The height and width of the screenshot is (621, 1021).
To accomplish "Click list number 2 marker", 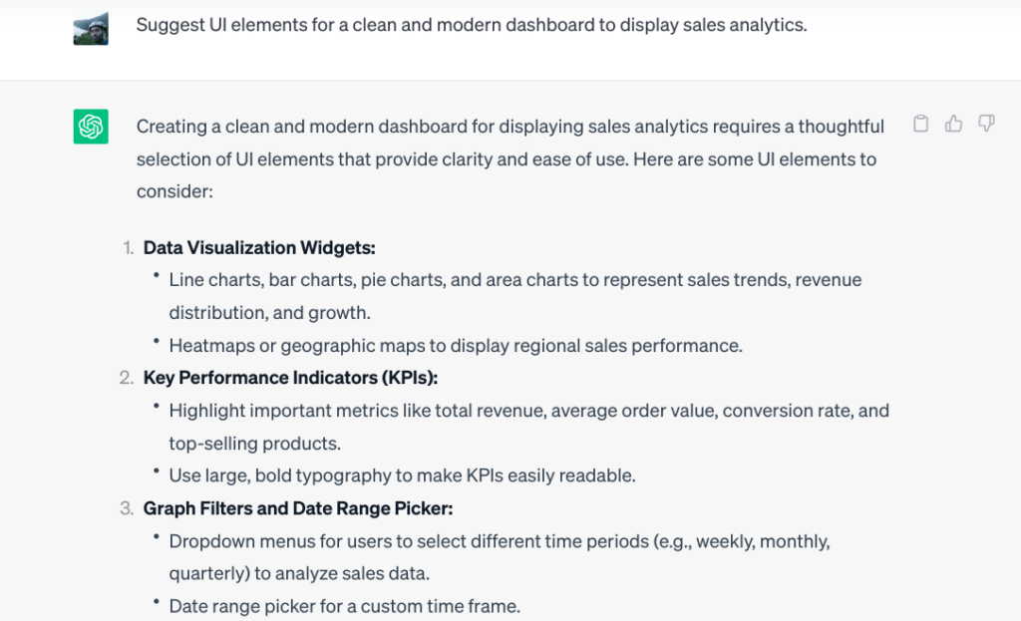I will [126, 379].
